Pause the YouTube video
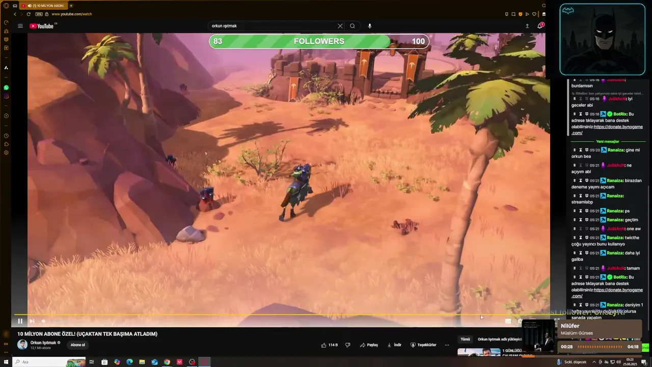The height and width of the screenshot is (367, 652). (20, 321)
